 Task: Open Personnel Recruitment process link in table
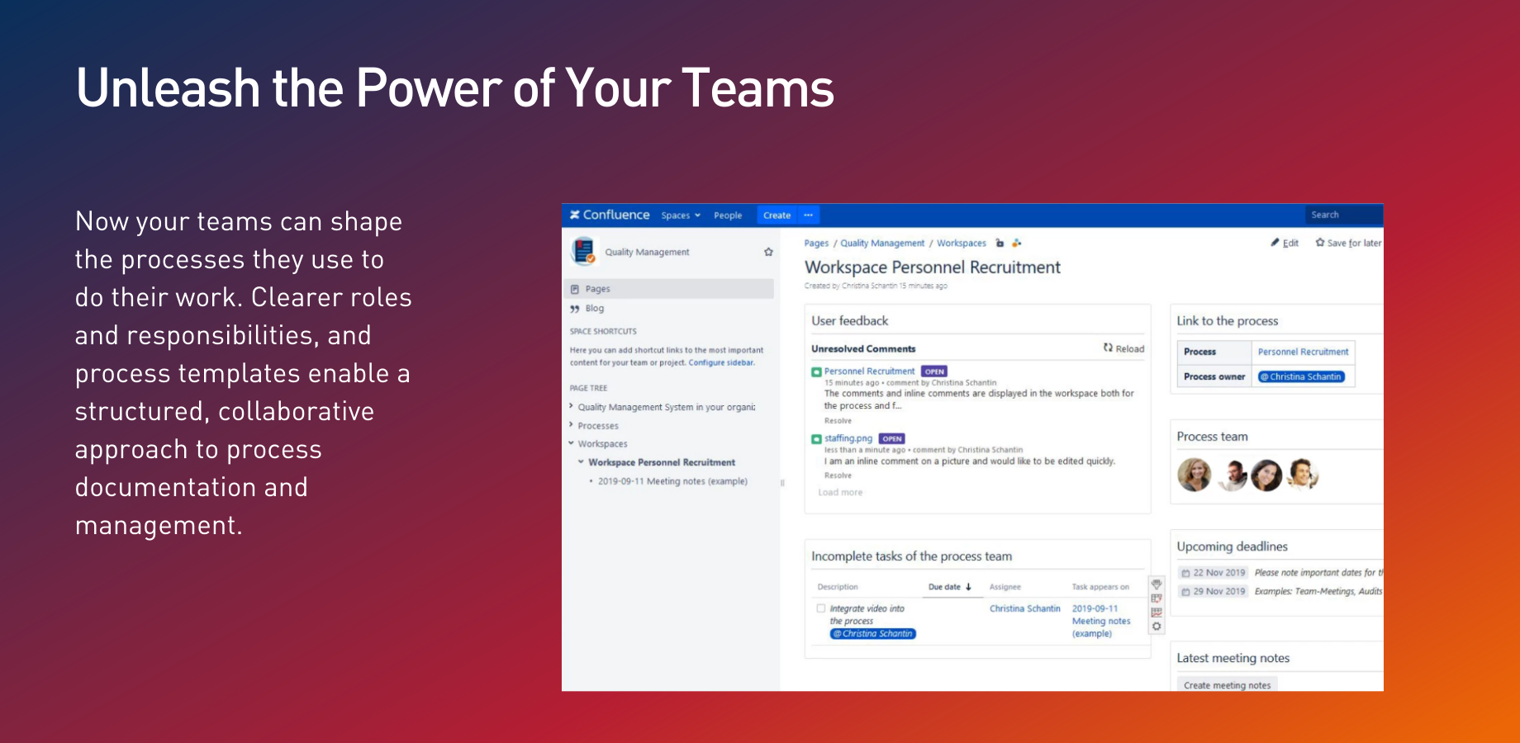click(1303, 352)
